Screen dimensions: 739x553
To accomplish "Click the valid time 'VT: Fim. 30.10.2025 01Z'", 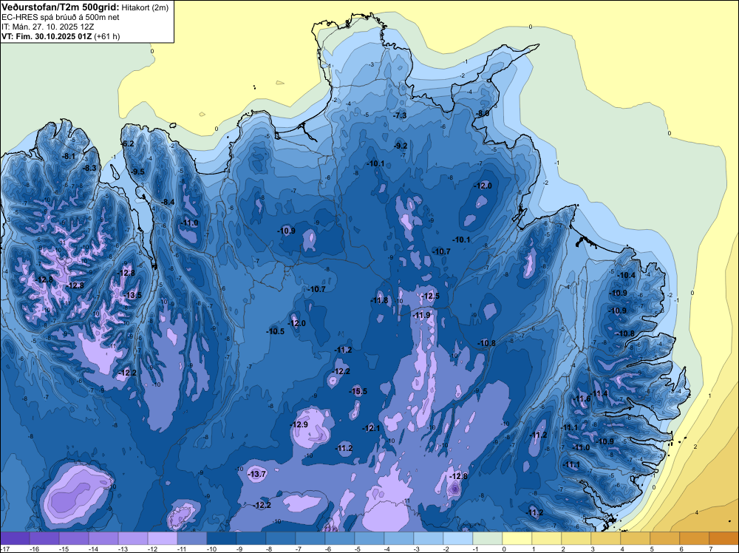I will tap(47, 36).
